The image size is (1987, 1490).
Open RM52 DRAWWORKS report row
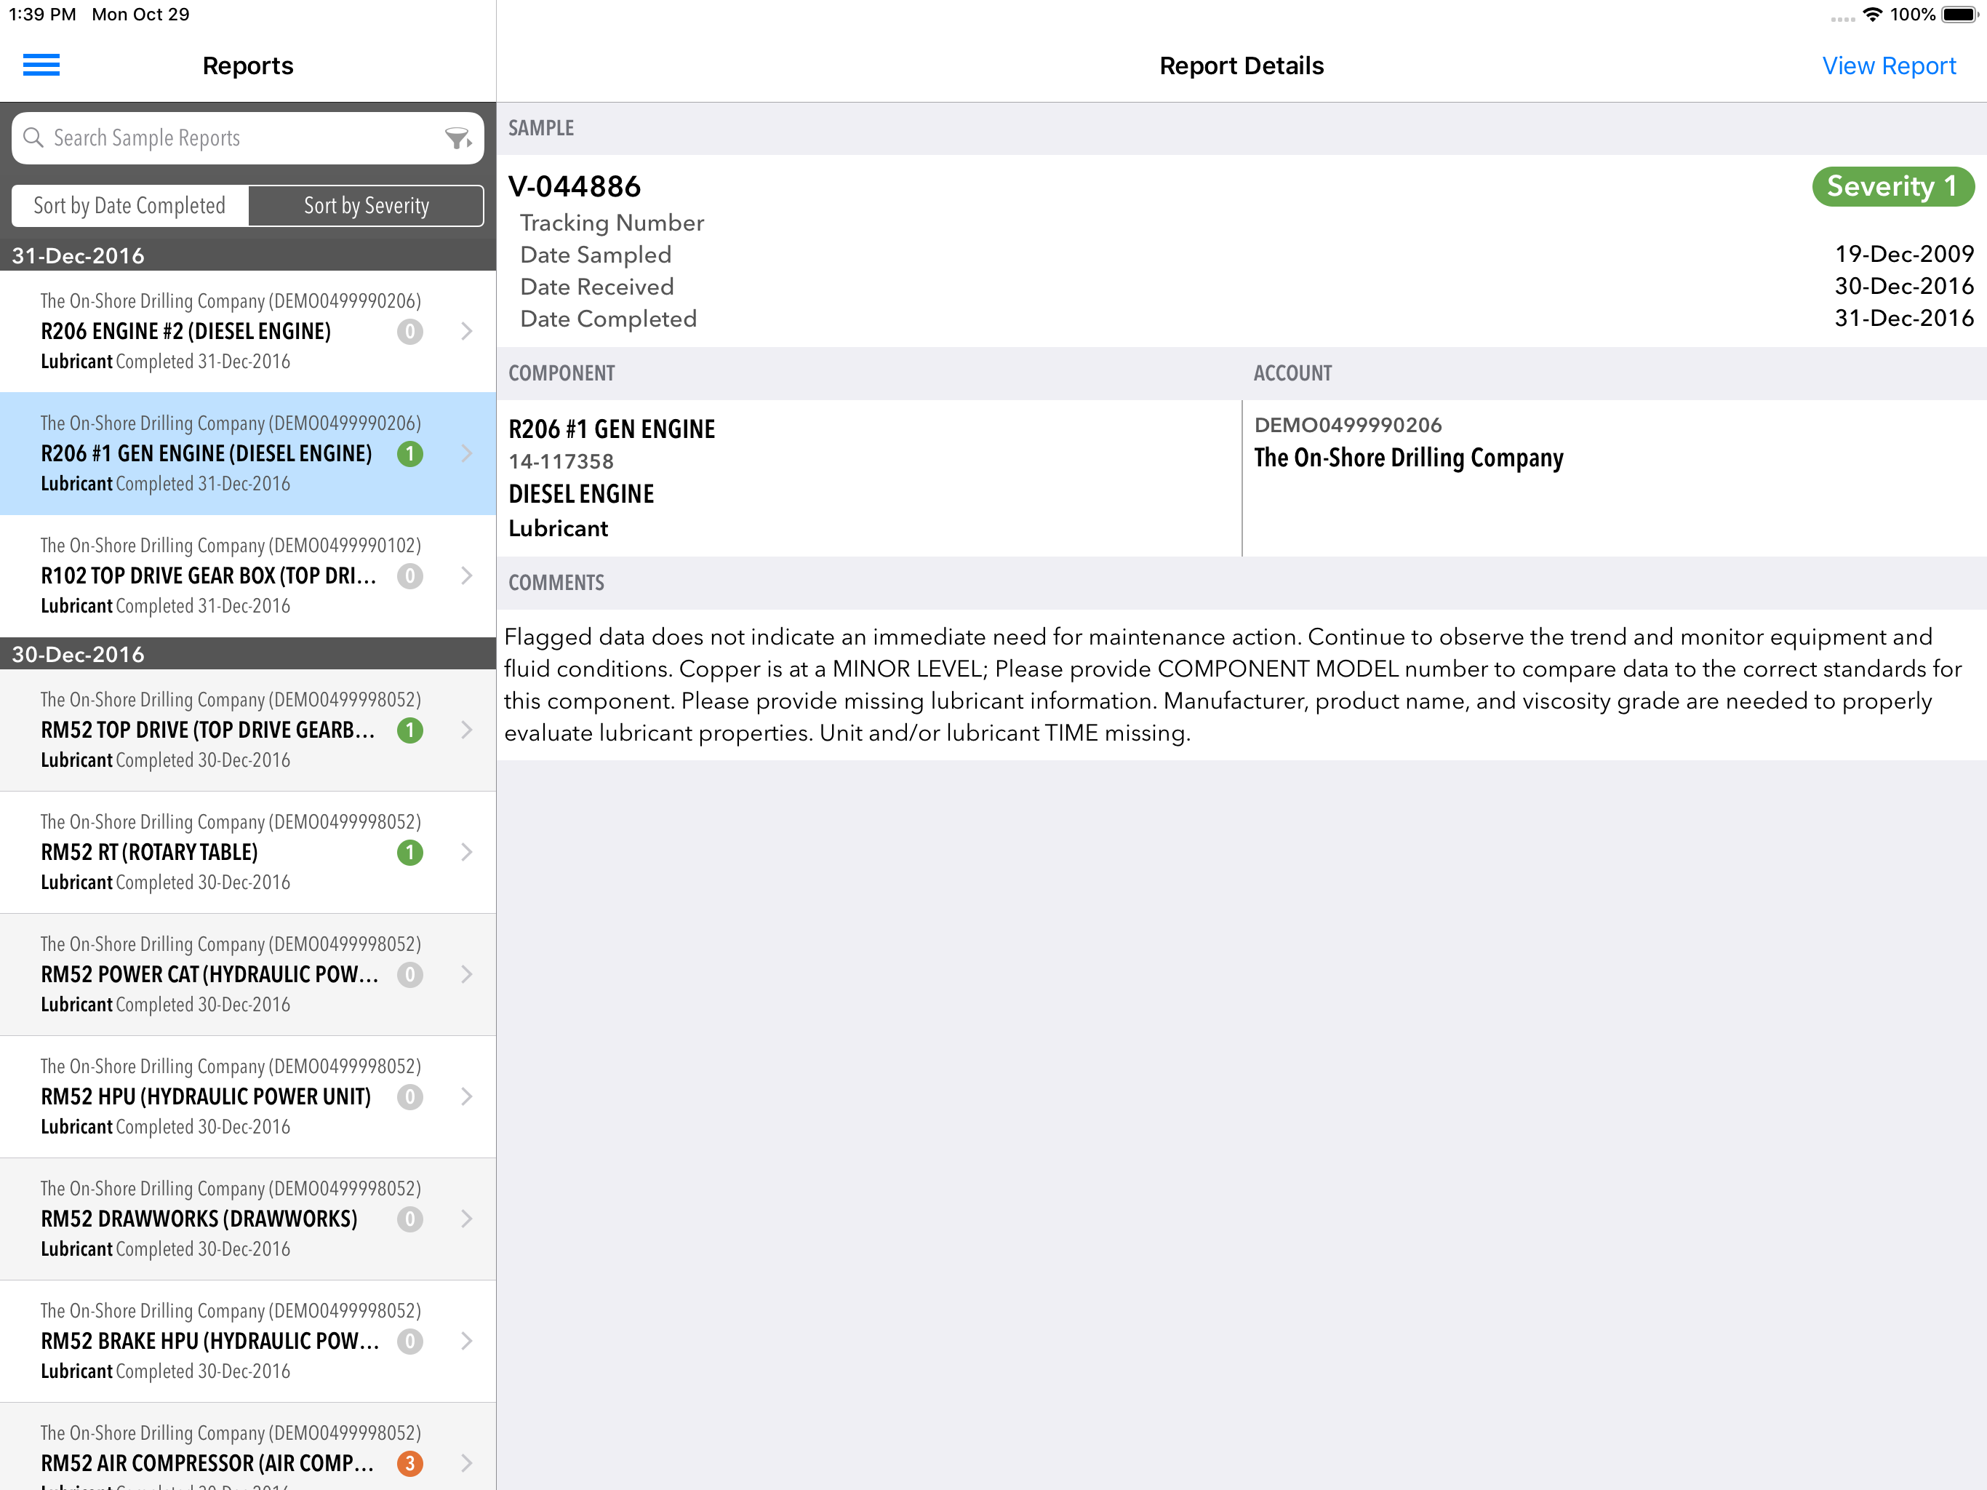coord(248,1219)
